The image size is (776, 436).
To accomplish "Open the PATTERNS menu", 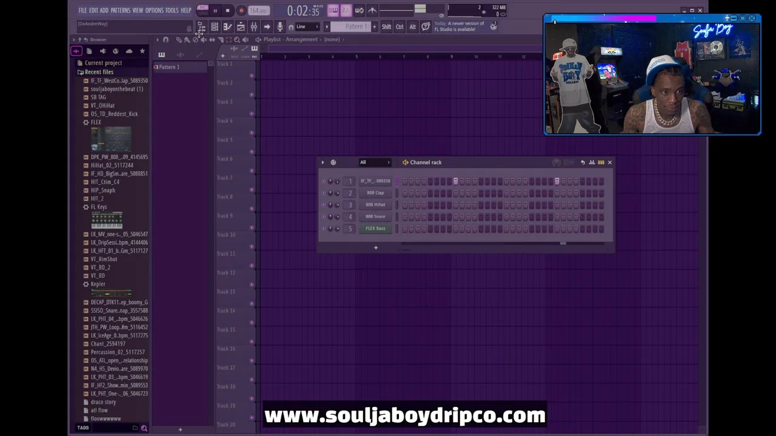I will 121,10.
